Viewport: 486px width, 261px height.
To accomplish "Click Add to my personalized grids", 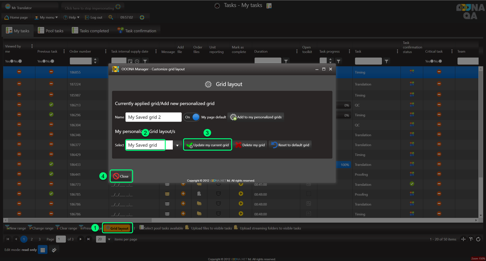I will (x=256, y=117).
